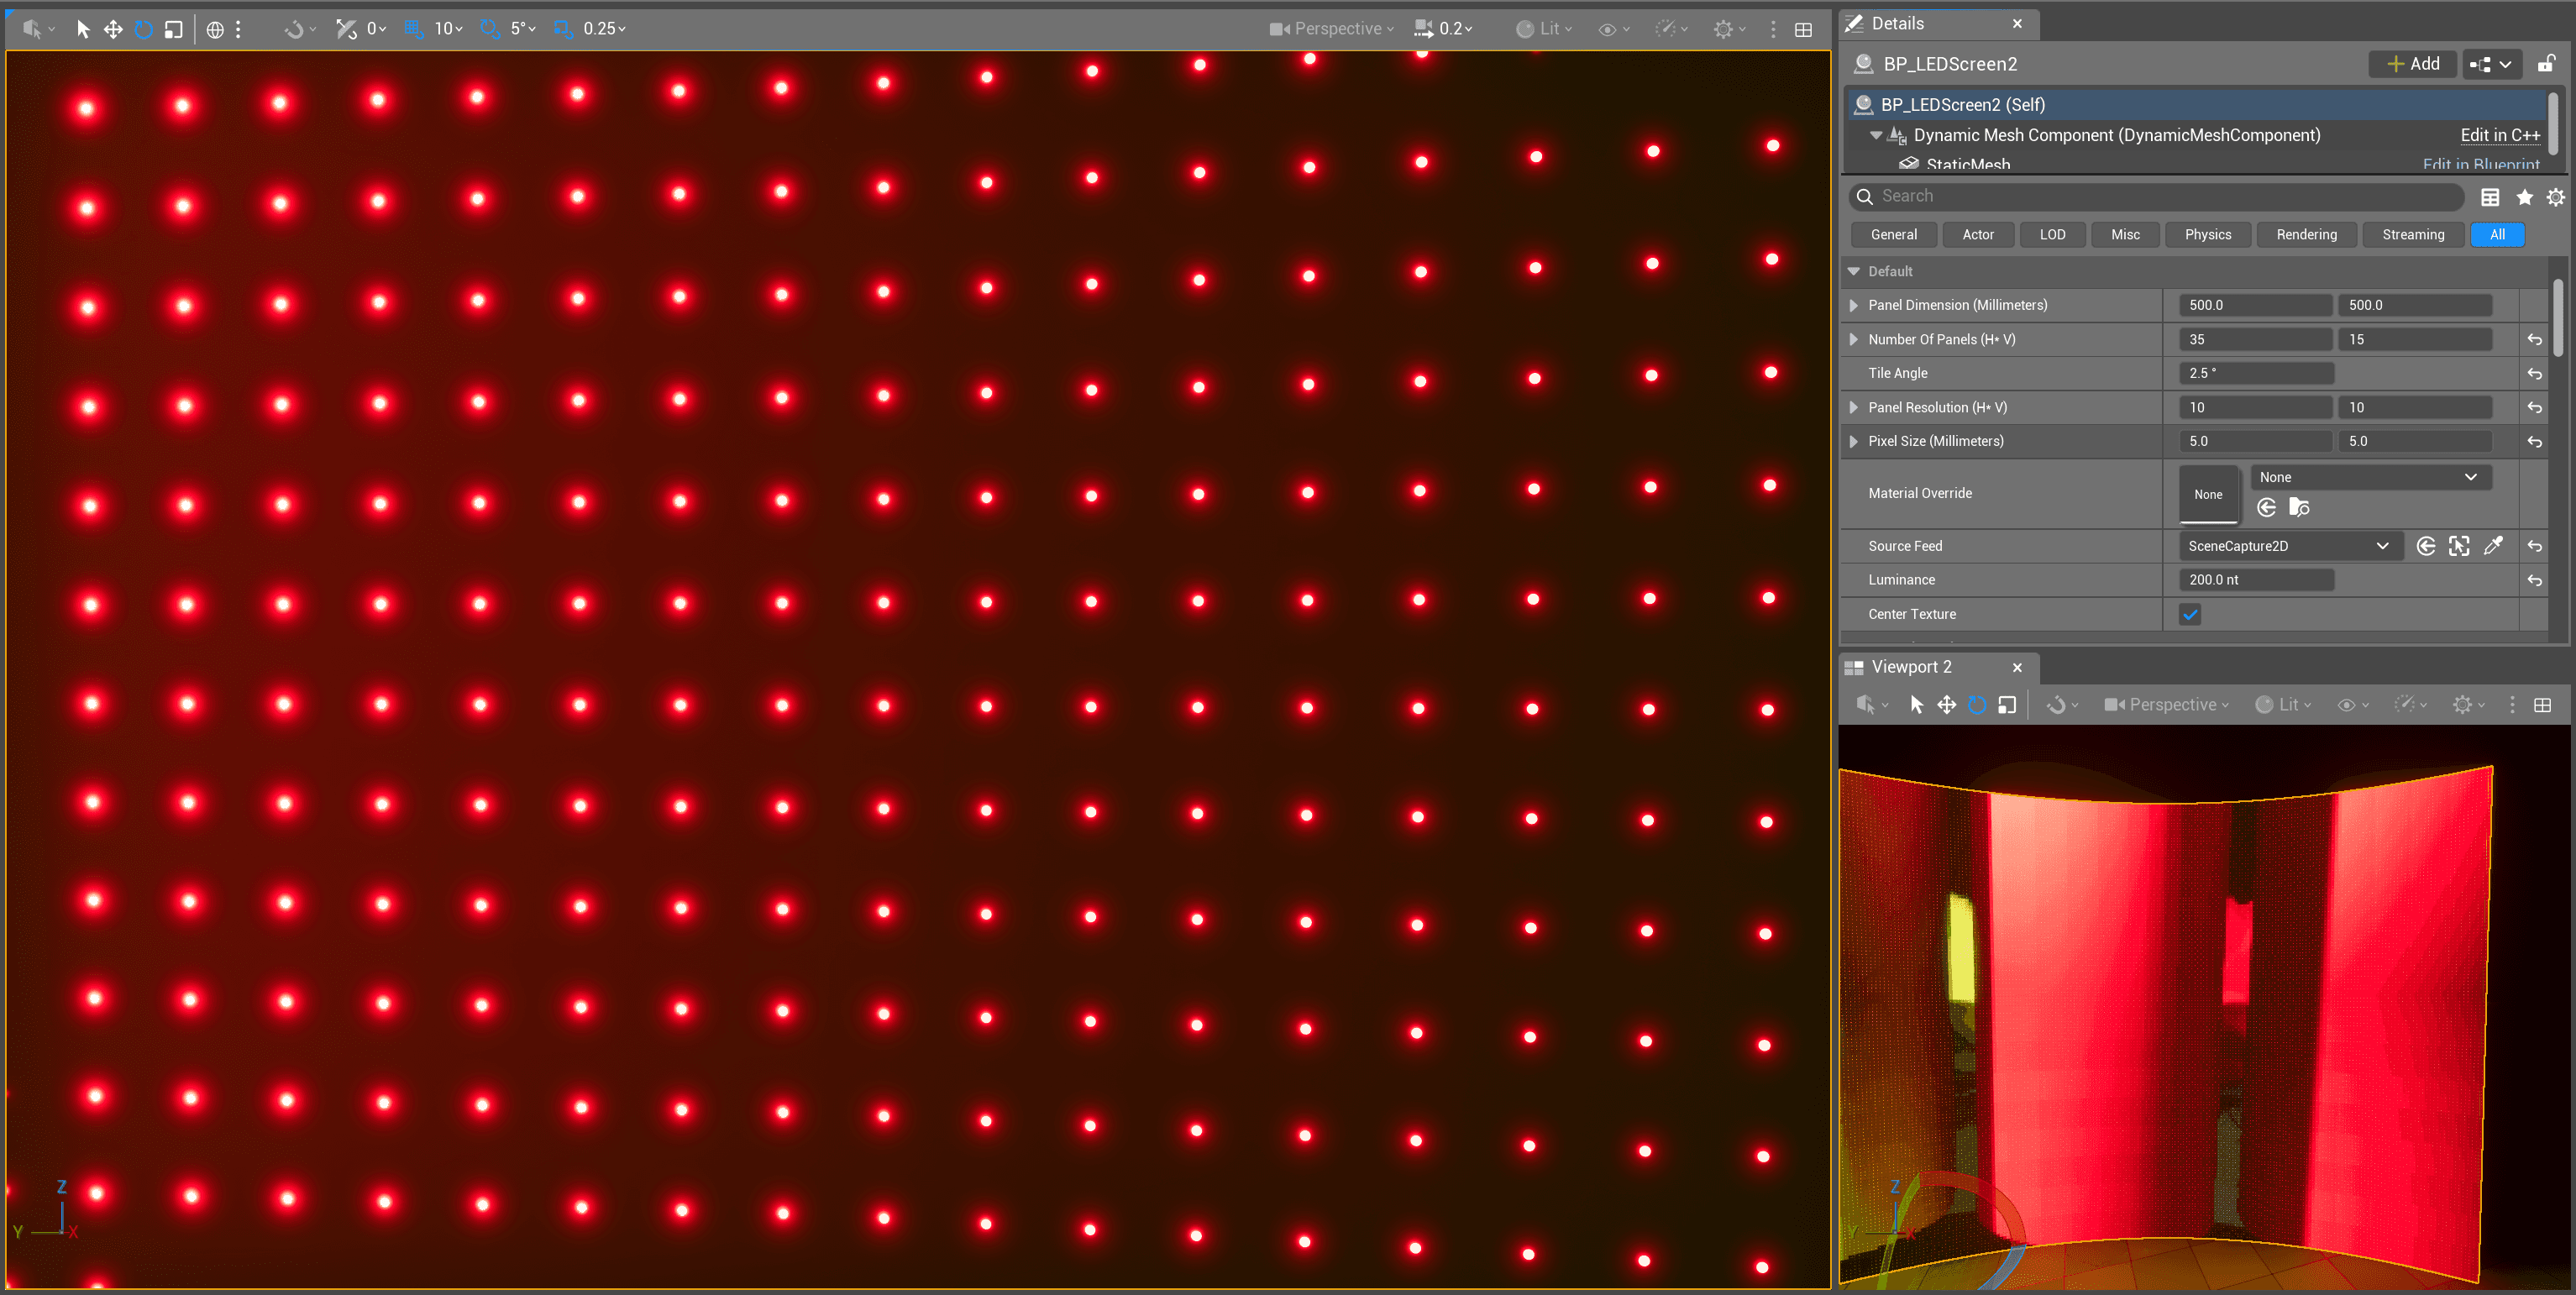Switch to the Rendering filter tab
The image size is (2576, 1295).
2306,235
